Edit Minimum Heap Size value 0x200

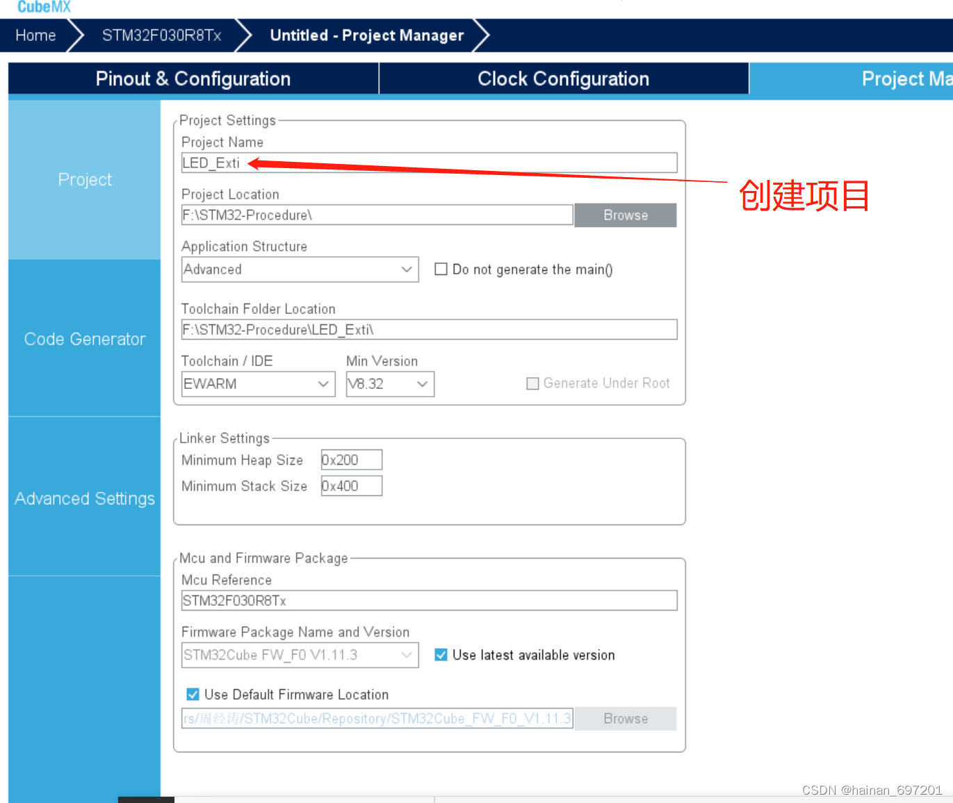pos(351,460)
